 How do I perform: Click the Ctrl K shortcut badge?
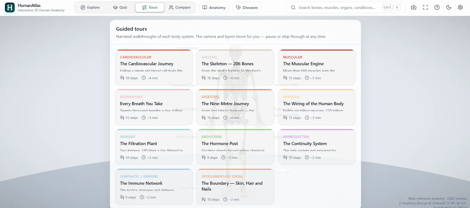tap(392, 8)
